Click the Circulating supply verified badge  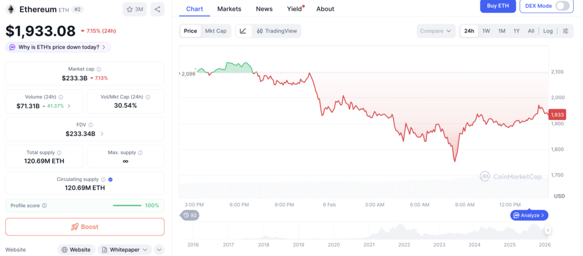pos(110,179)
